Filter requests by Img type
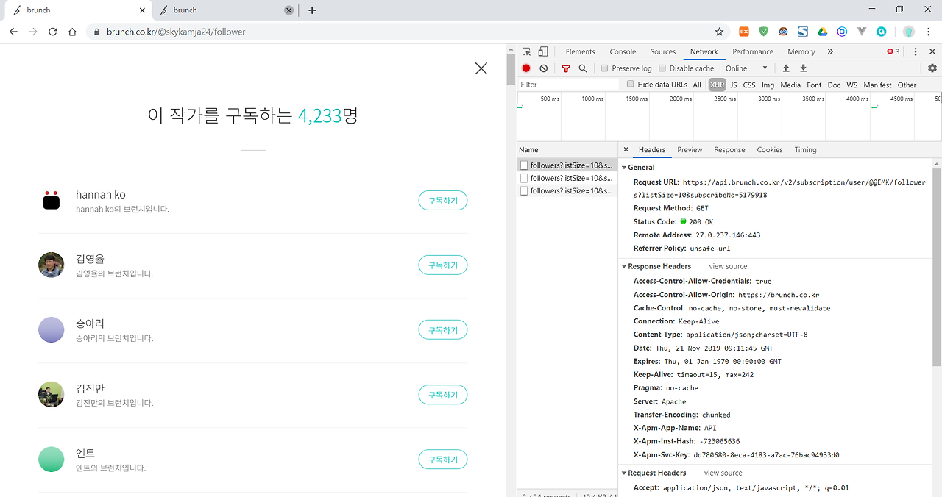The image size is (942, 497). click(x=768, y=85)
